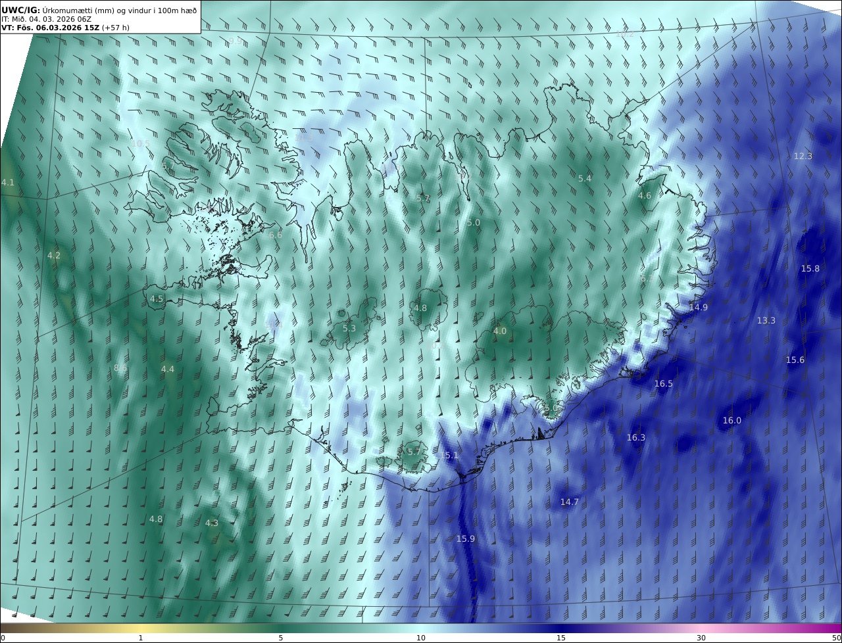842x643 pixels.
Task: Click the 14.7 value over the sea
Action: (569, 502)
